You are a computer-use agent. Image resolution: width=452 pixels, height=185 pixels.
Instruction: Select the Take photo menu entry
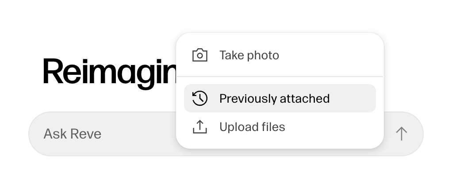point(280,55)
